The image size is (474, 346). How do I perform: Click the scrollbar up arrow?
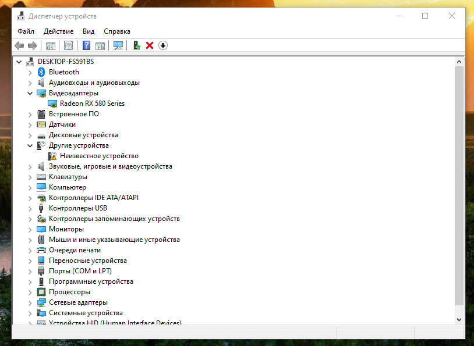459,62
